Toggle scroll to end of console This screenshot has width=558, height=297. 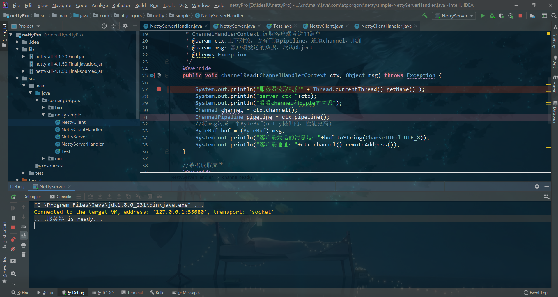tap(24, 235)
